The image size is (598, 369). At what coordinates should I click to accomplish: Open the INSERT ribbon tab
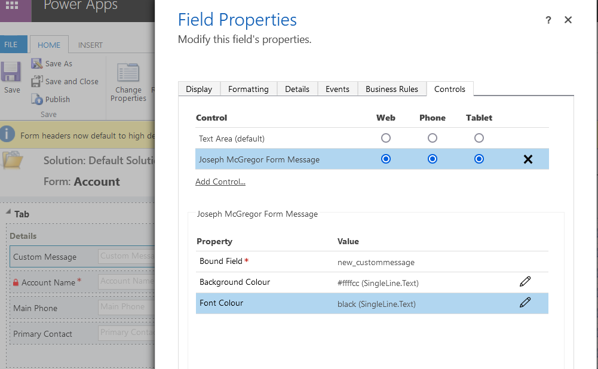(x=90, y=45)
